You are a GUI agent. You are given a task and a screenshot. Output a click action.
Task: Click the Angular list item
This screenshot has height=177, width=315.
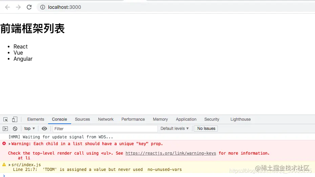pyautogui.click(x=23, y=59)
